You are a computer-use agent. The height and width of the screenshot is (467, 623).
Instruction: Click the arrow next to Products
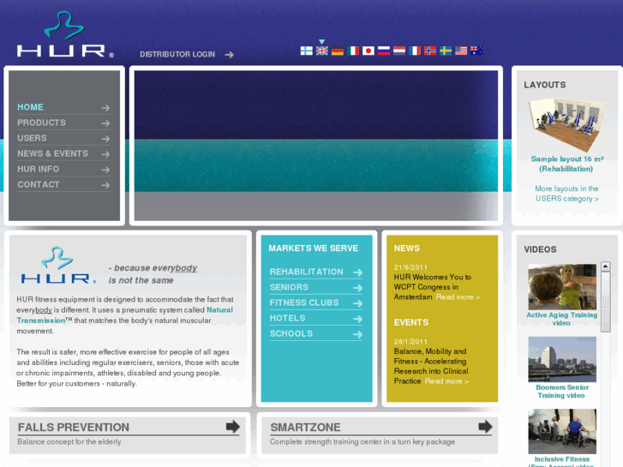tap(105, 123)
